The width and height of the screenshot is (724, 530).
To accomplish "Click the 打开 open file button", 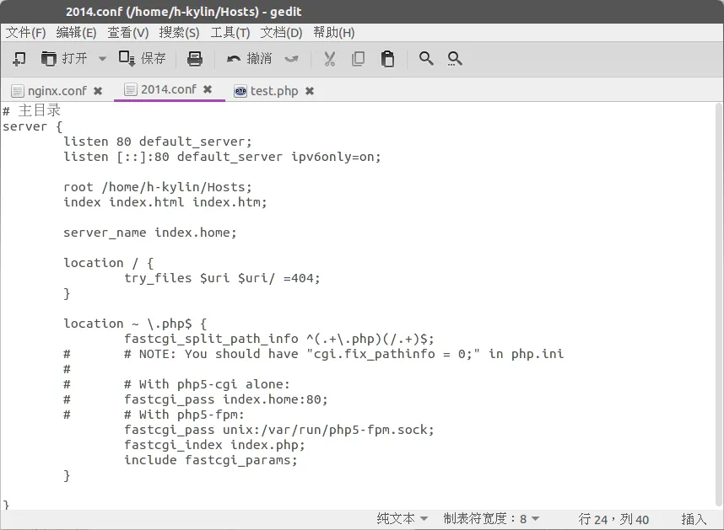I will pyautogui.click(x=64, y=59).
